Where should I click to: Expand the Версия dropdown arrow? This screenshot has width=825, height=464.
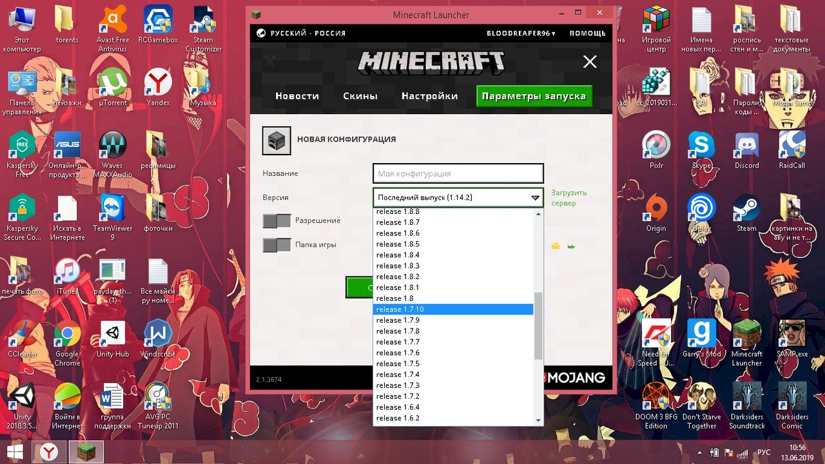point(535,198)
